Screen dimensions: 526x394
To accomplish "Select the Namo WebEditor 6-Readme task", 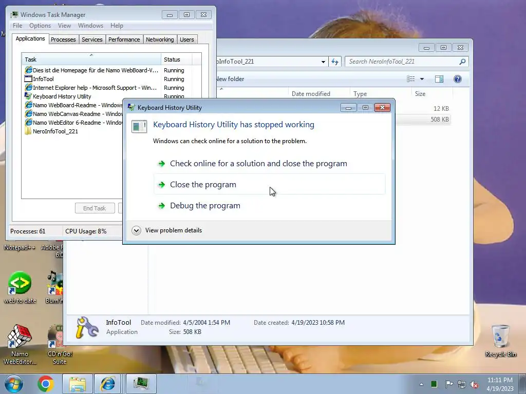I will coord(73,123).
